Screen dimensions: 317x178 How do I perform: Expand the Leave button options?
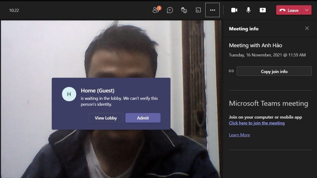pyautogui.click(x=307, y=10)
